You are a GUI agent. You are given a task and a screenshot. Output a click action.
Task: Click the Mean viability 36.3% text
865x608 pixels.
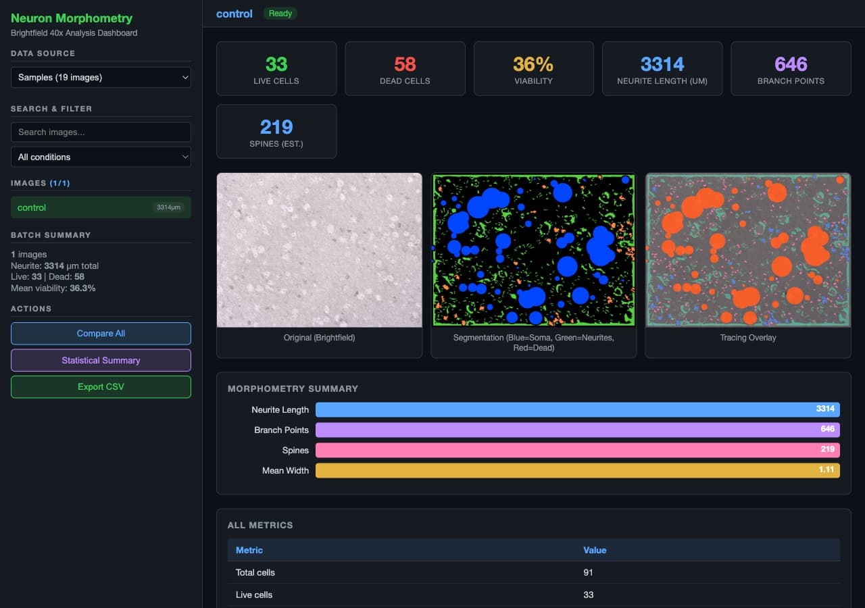click(53, 288)
